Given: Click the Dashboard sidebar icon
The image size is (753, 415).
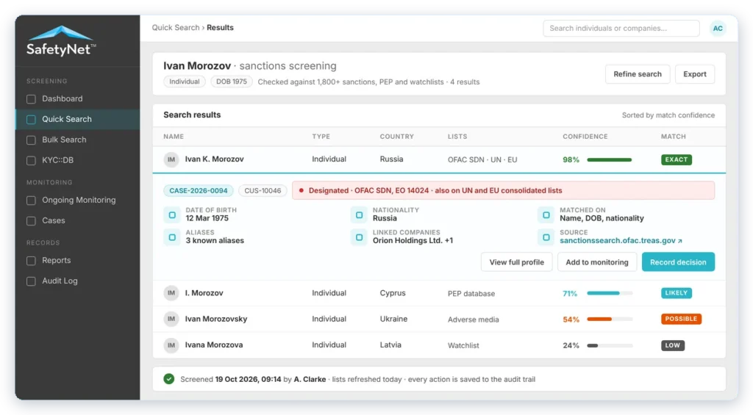Looking at the screenshot, I should (x=31, y=99).
